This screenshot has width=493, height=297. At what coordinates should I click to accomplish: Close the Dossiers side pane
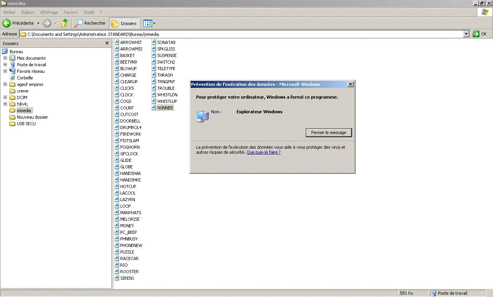point(107,43)
